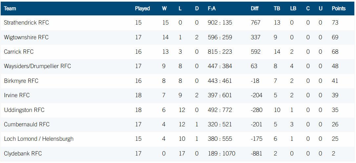
Task: Select the F:A column header
Action: (212, 9)
